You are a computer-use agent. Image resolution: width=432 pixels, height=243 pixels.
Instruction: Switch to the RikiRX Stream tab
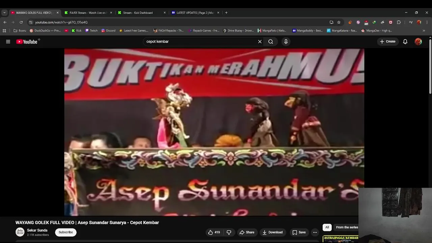(88, 13)
